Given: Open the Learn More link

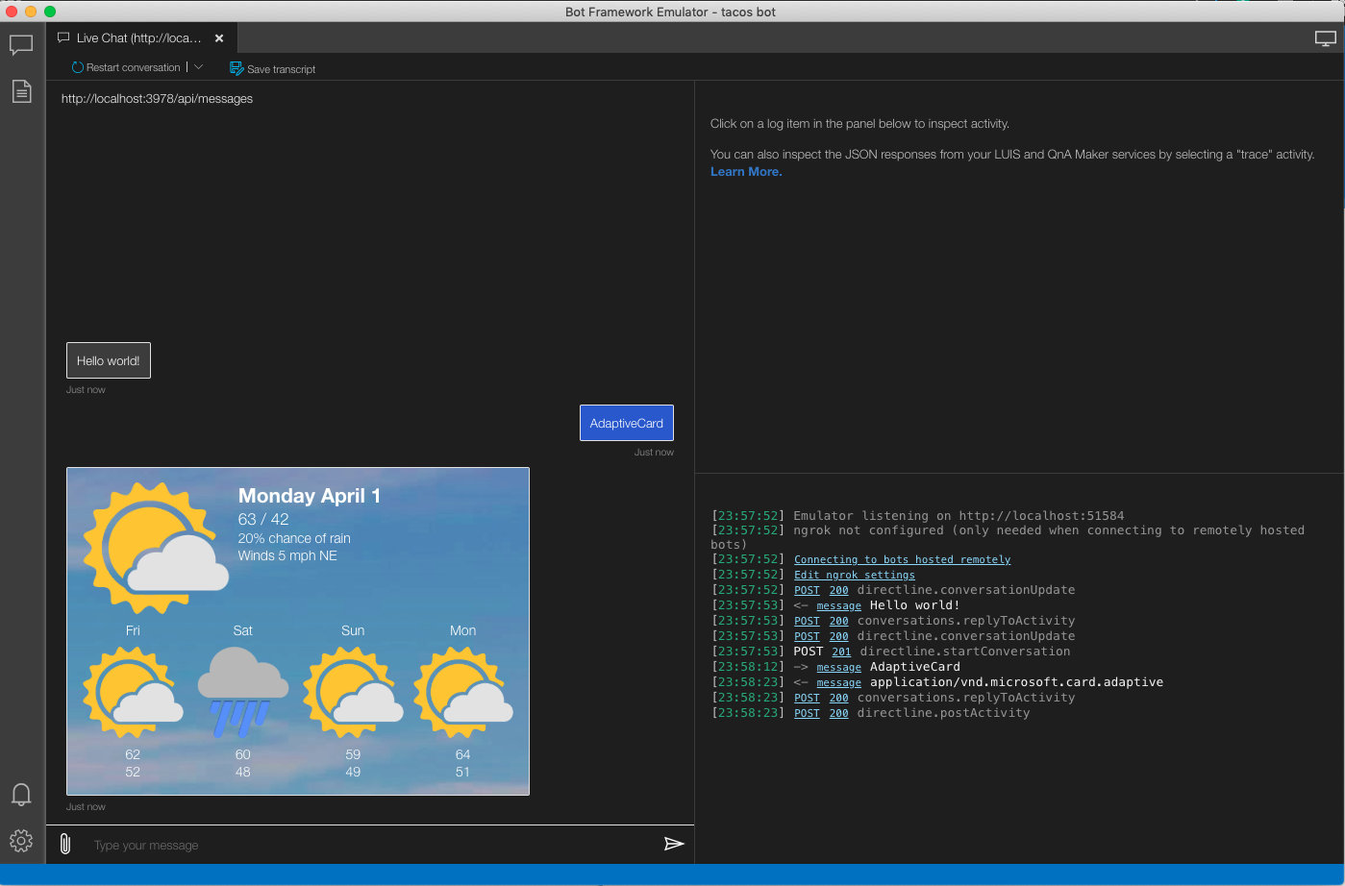Looking at the screenshot, I should [746, 171].
